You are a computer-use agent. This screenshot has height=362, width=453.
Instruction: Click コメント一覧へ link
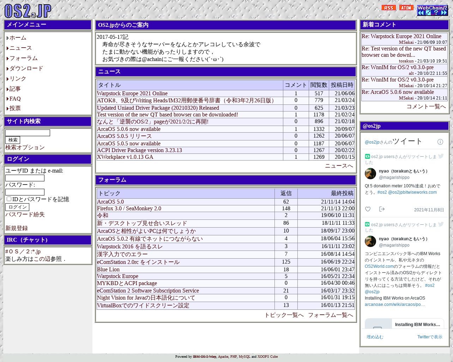[426, 107]
